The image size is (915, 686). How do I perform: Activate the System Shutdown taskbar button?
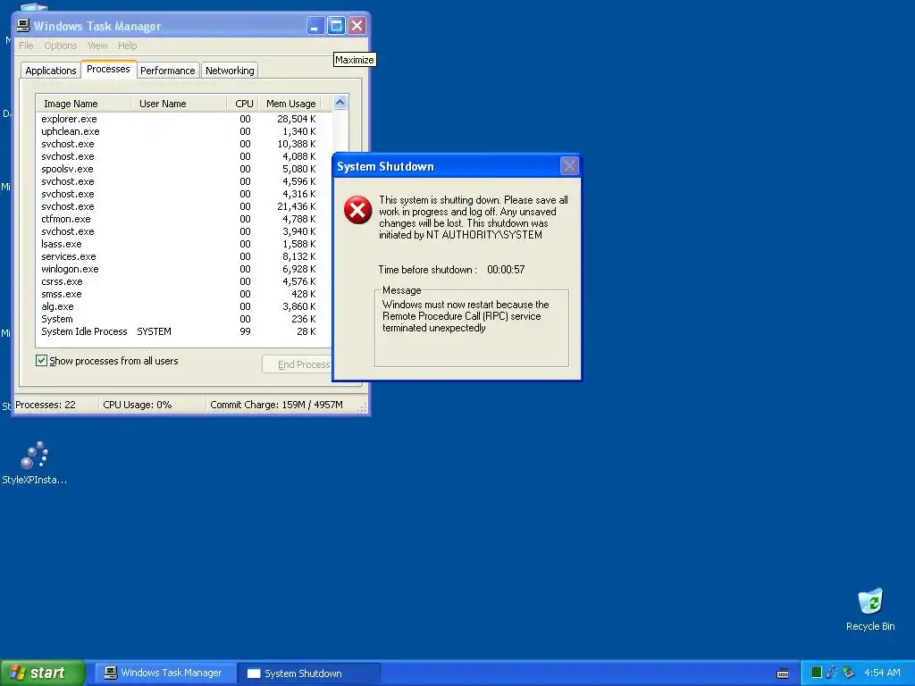(x=309, y=673)
